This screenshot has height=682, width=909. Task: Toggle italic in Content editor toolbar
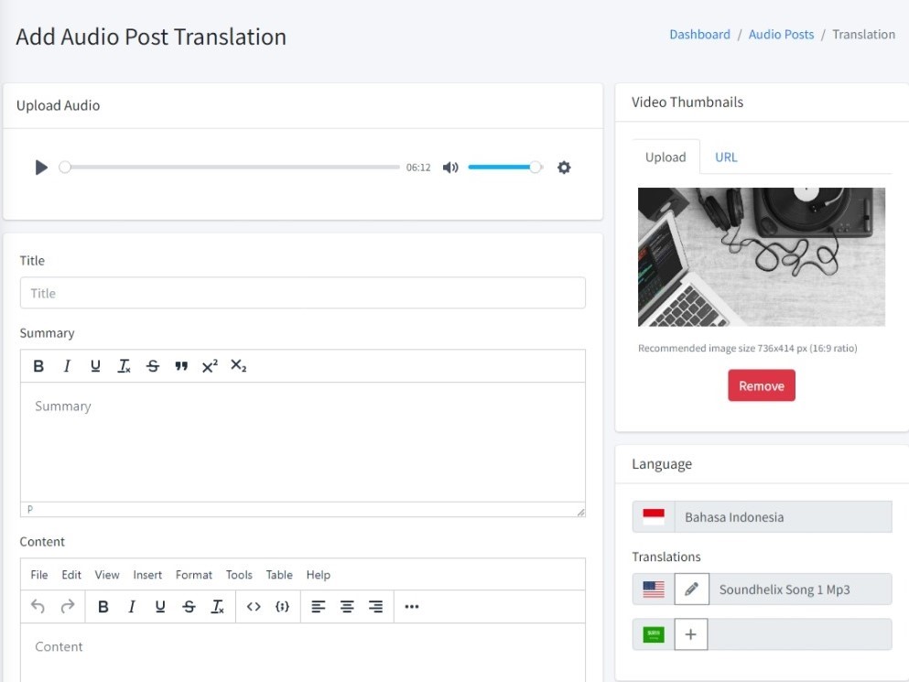132,607
